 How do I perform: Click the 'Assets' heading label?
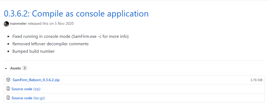[15, 68]
